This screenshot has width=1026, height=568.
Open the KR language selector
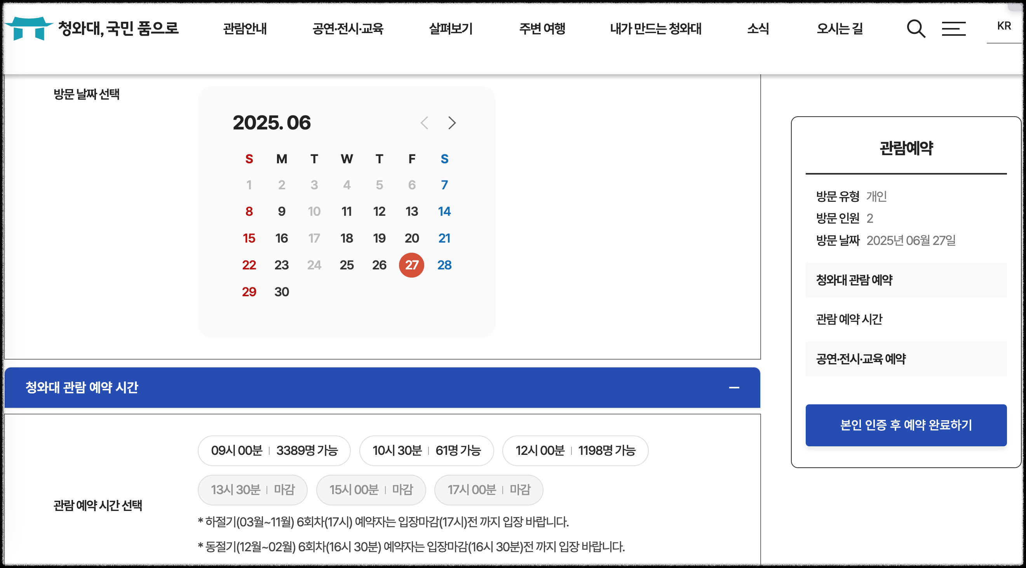click(x=1004, y=26)
